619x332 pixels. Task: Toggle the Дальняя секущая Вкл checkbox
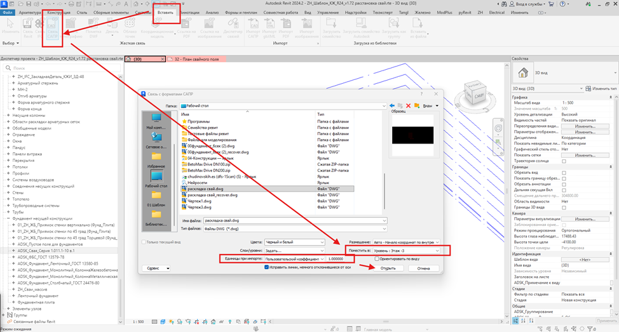(x=564, y=190)
